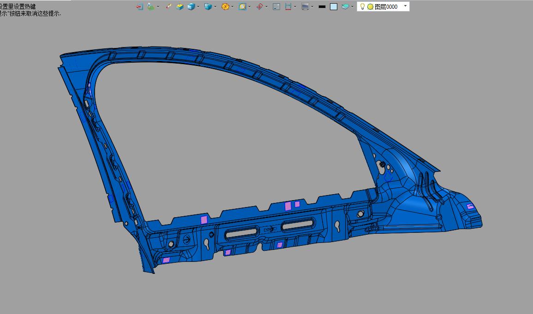533x314 pixels.
Task: Click the red measure dimension icon
Action: click(x=288, y=6)
